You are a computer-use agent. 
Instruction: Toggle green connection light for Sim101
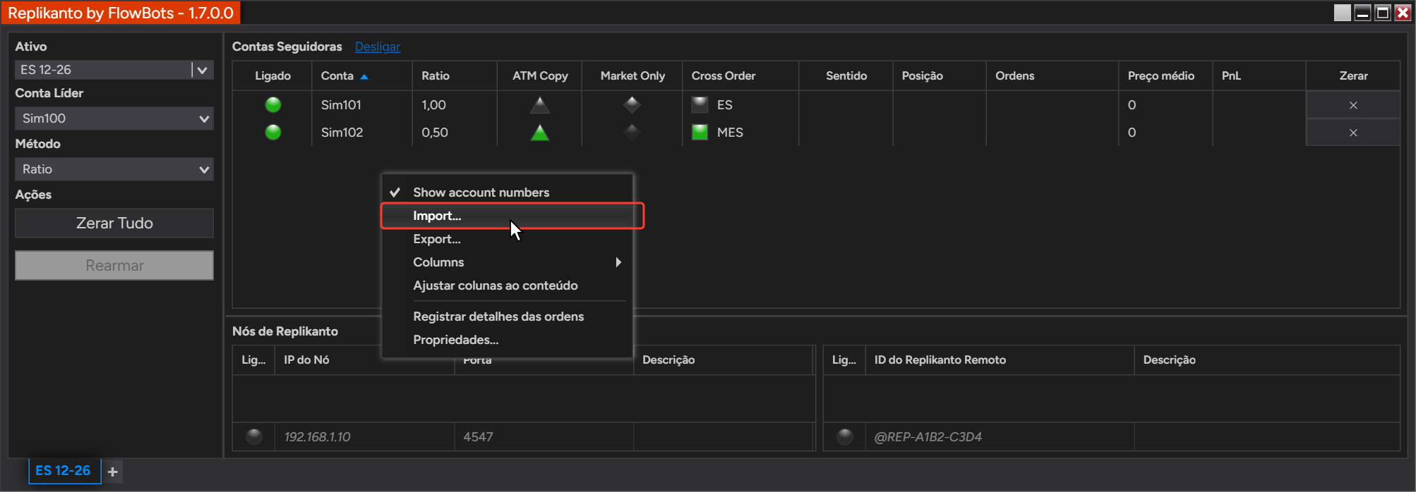click(x=273, y=105)
